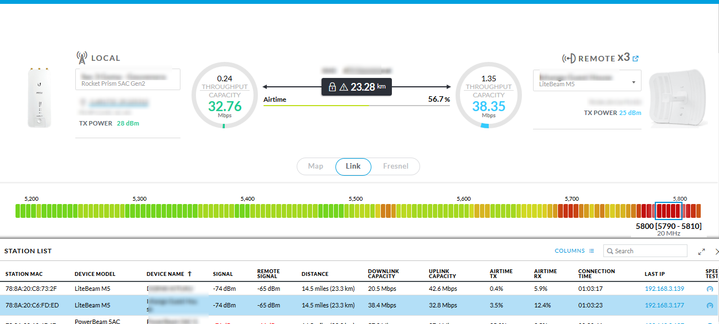Click the remote station signal icon

coord(568,59)
